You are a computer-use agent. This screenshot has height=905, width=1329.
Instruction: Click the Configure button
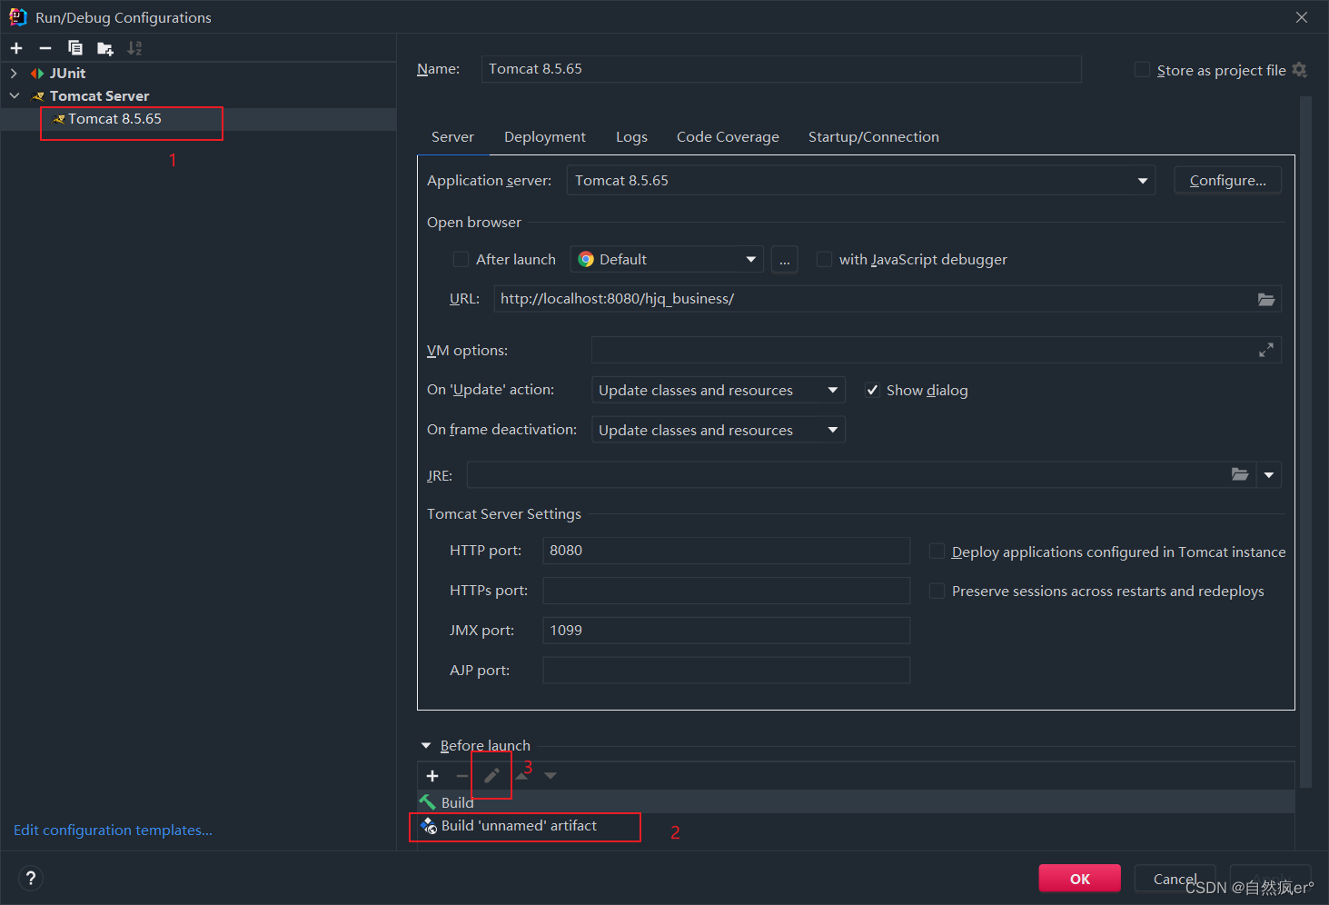pos(1227,180)
